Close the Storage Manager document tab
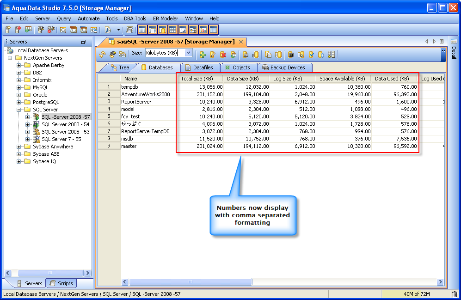Viewport: 461px width, 300px height. tap(241, 42)
